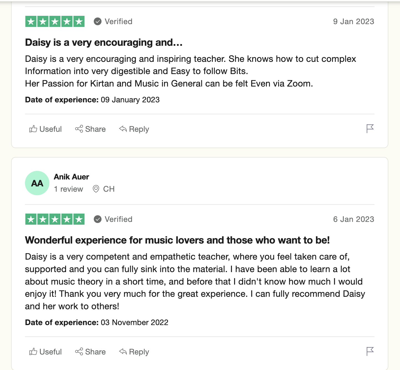Flag Anik Auer's review
The width and height of the screenshot is (400, 370).
tap(370, 351)
